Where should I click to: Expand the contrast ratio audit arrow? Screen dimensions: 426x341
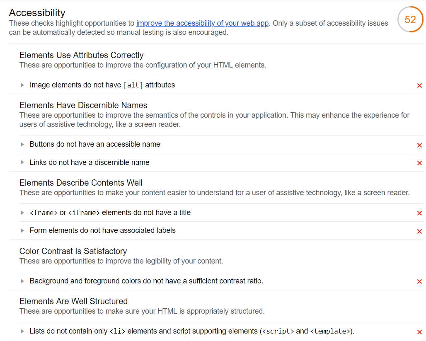23,281
